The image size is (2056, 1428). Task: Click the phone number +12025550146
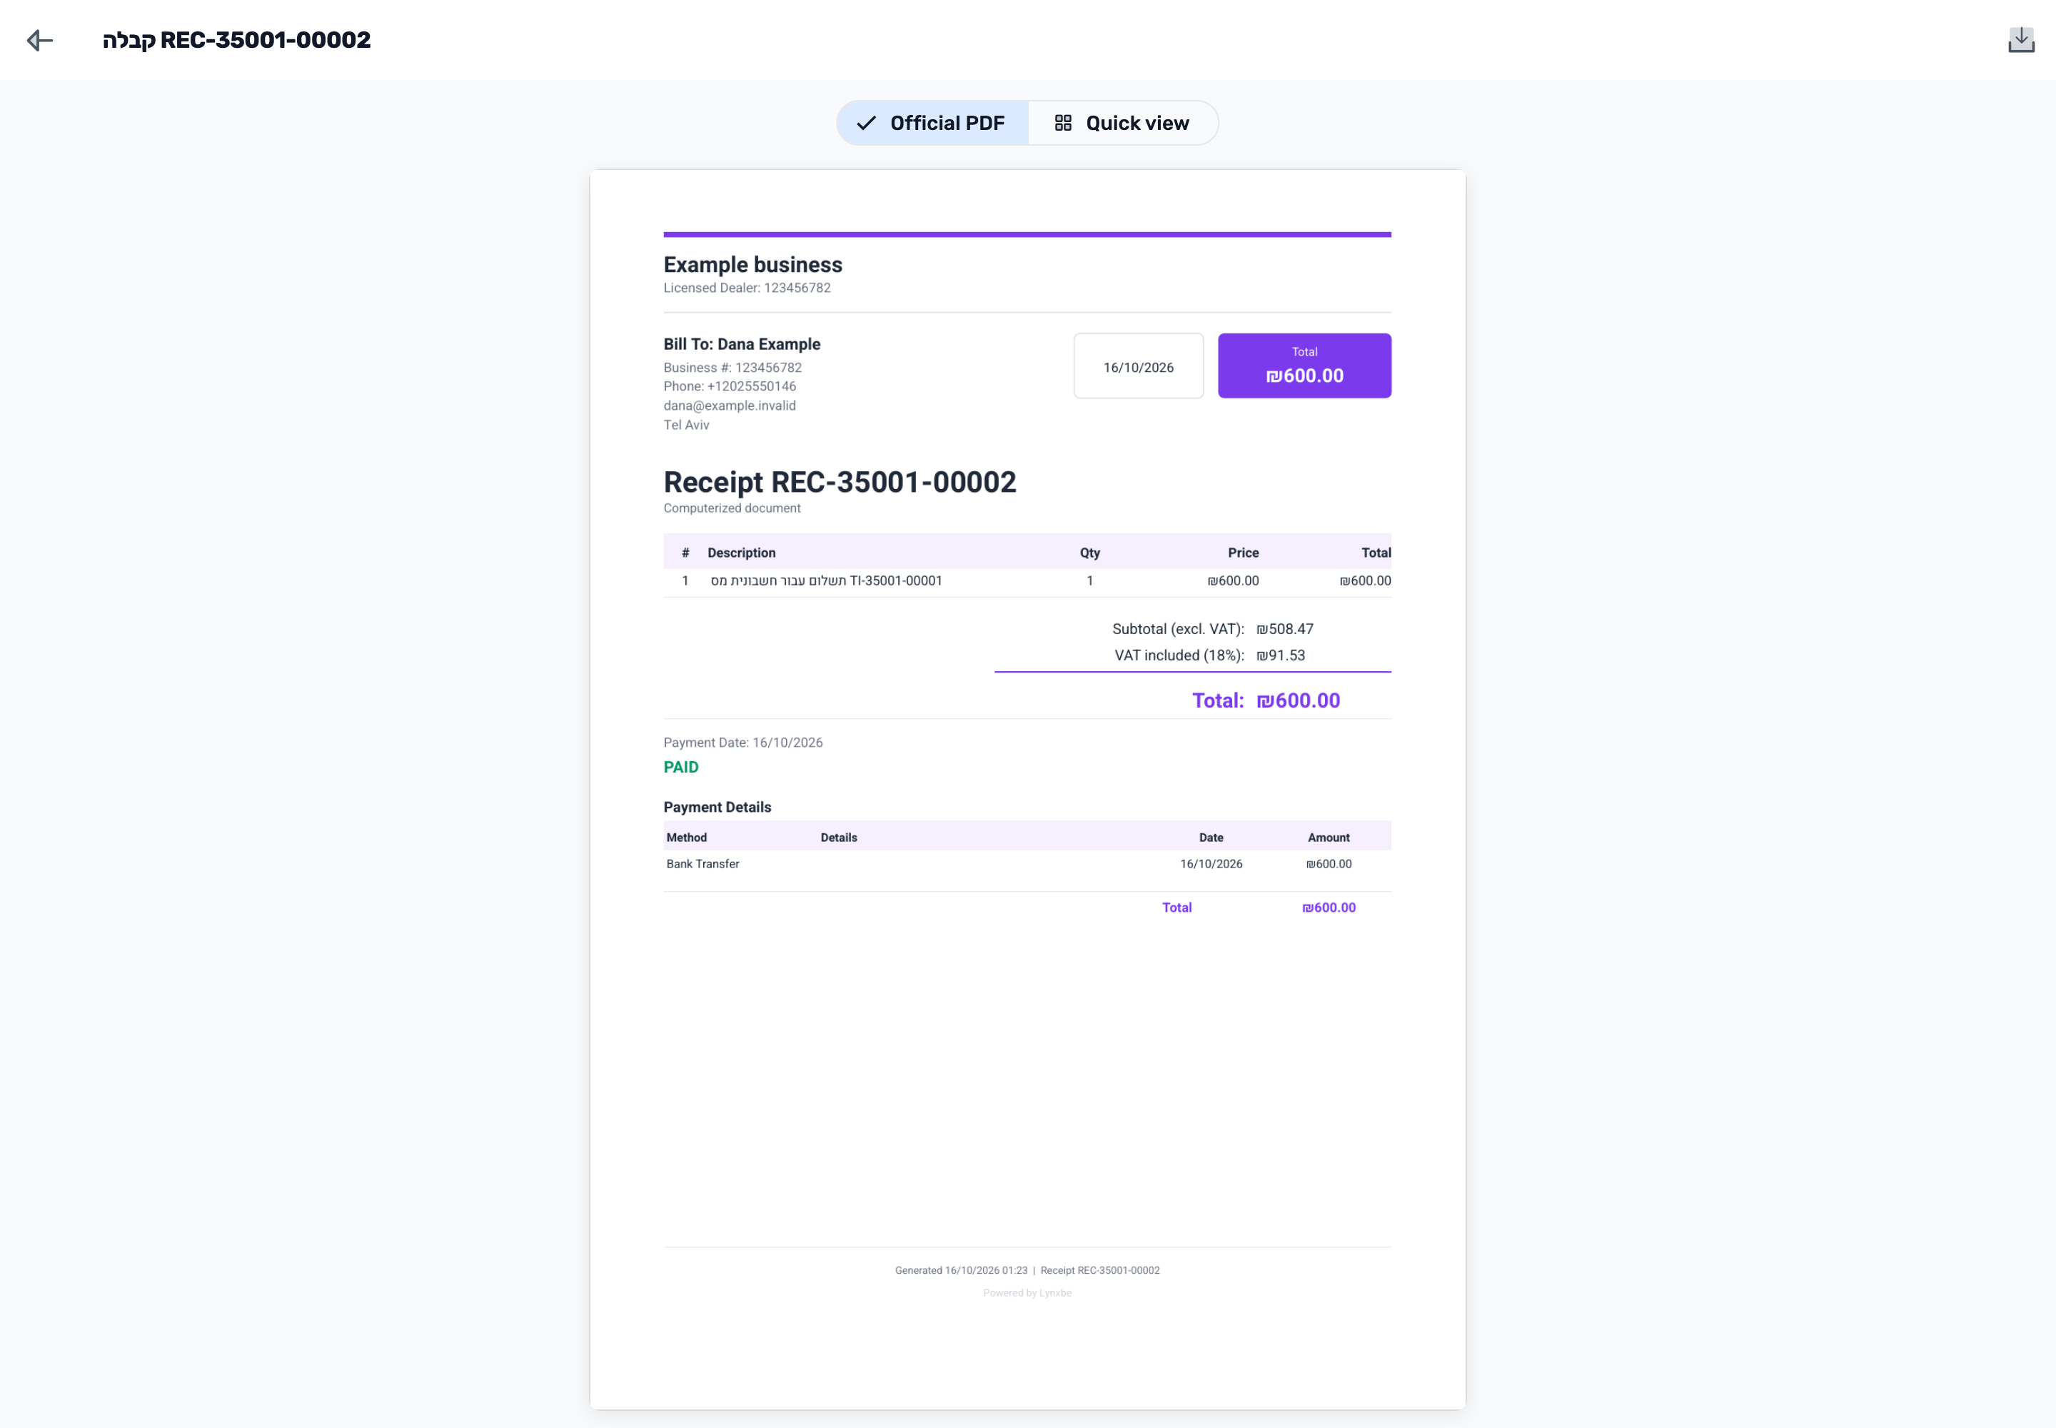click(x=752, y=386)
